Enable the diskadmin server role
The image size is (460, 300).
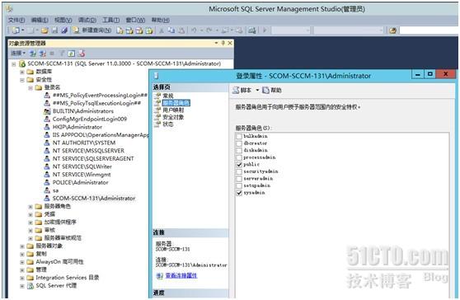point(239,151)
